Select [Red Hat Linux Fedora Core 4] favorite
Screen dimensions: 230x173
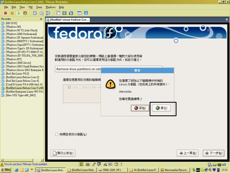(22, 81)
